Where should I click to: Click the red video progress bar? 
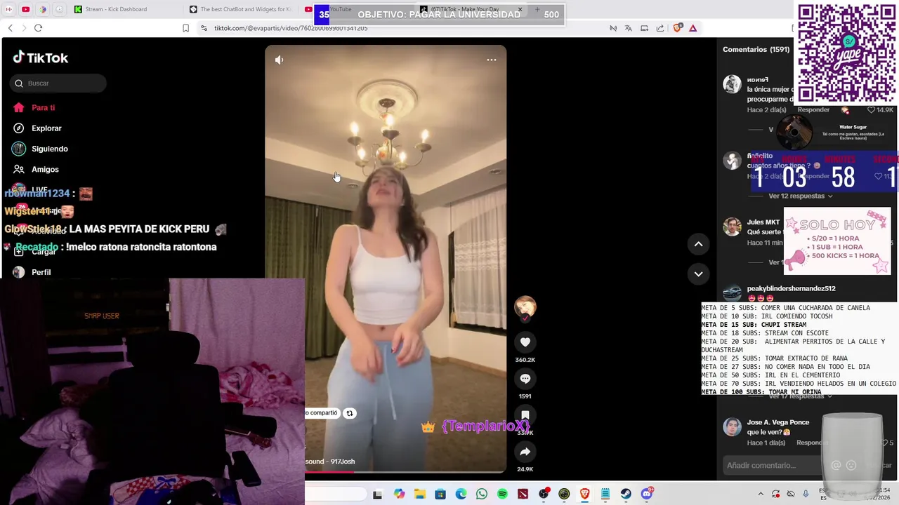click(x=329, y=472)
